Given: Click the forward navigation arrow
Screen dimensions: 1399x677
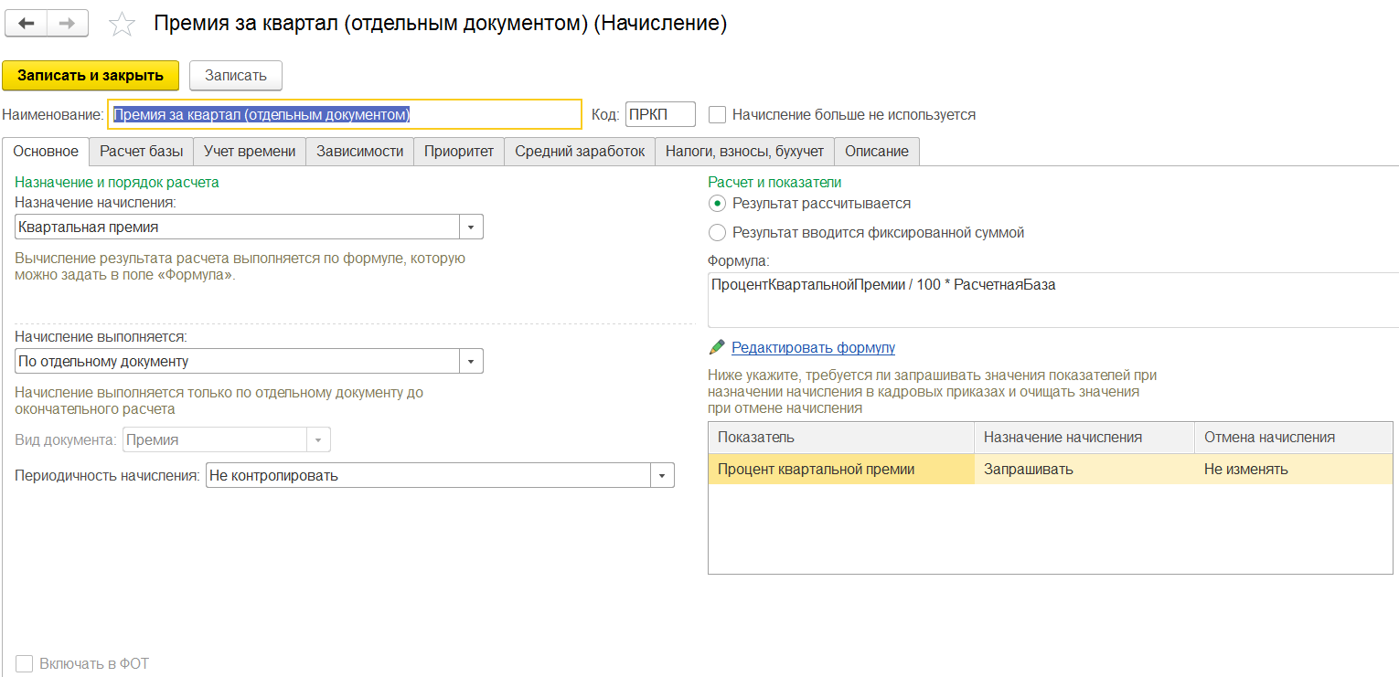Looking at the screenshot, I should (67, 24).
